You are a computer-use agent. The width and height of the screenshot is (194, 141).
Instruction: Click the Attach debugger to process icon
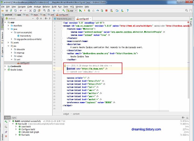click(102, 11)
